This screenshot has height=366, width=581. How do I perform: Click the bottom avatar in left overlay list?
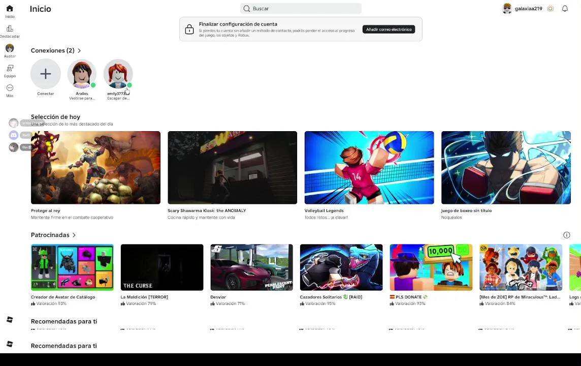tap(14, 147)
